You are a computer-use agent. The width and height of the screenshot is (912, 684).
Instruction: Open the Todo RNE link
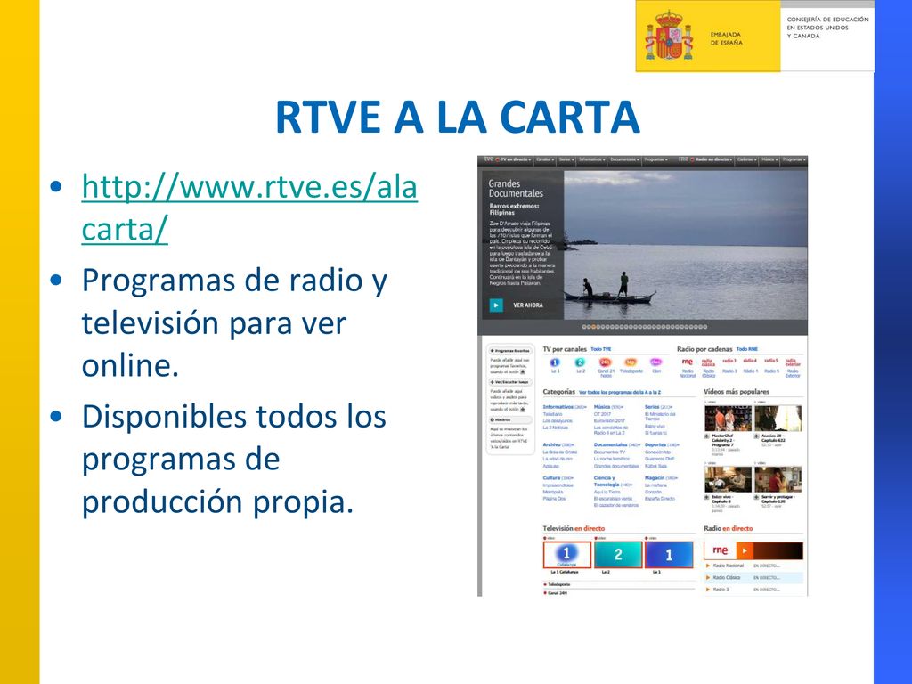(747, 349)
